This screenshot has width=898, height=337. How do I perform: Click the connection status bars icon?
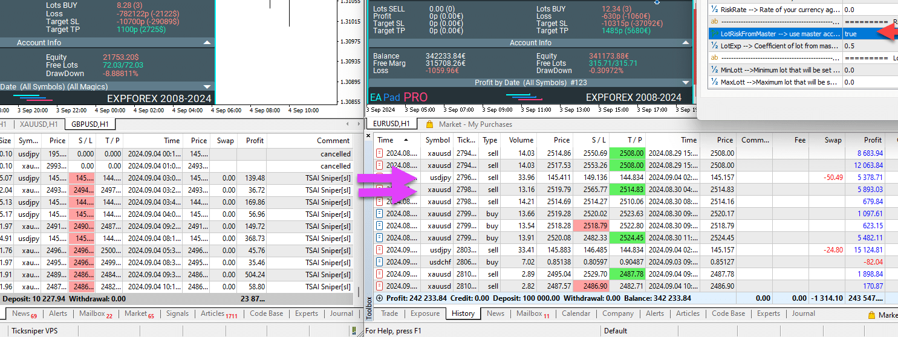pos(354,330)
